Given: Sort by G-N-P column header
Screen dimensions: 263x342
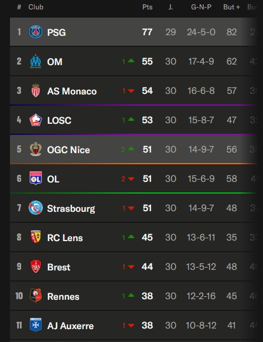Looking at the screenshot, I should coord(201,7).
